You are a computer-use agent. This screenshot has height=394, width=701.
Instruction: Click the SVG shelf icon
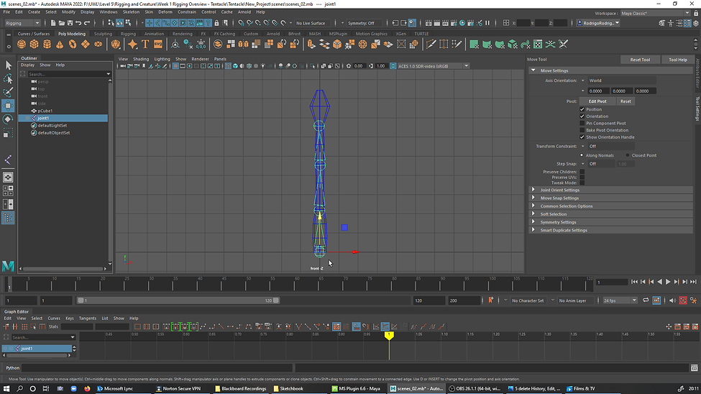158,44
